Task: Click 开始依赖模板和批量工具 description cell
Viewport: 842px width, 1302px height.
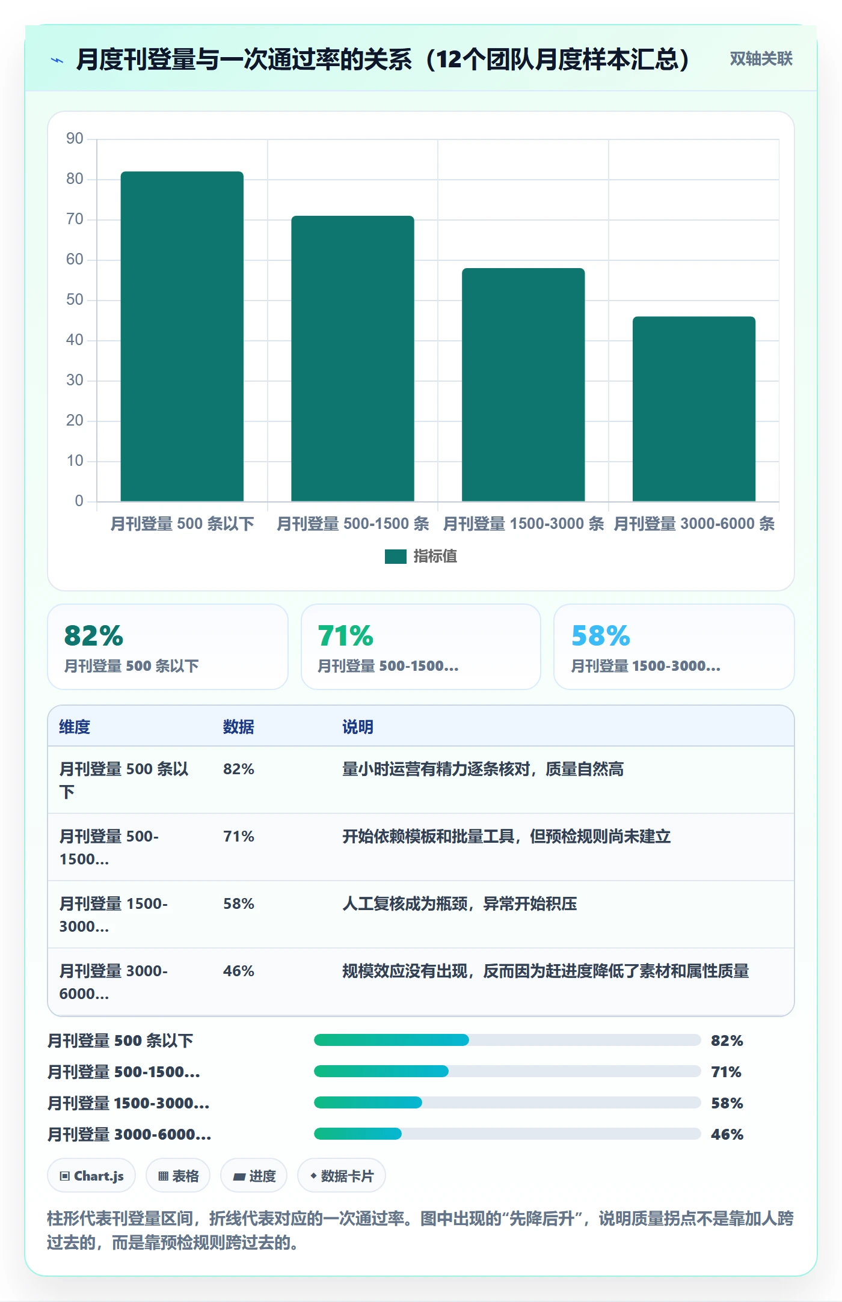Action: [506, 837]
